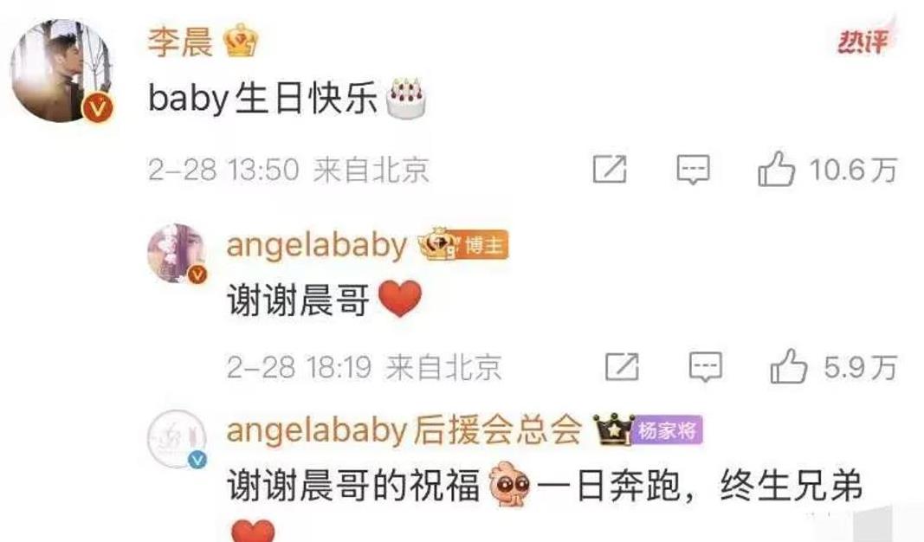View angelababy后援会总会 avatar
Viewport: 924px width, 542px height.
point(176,439)
